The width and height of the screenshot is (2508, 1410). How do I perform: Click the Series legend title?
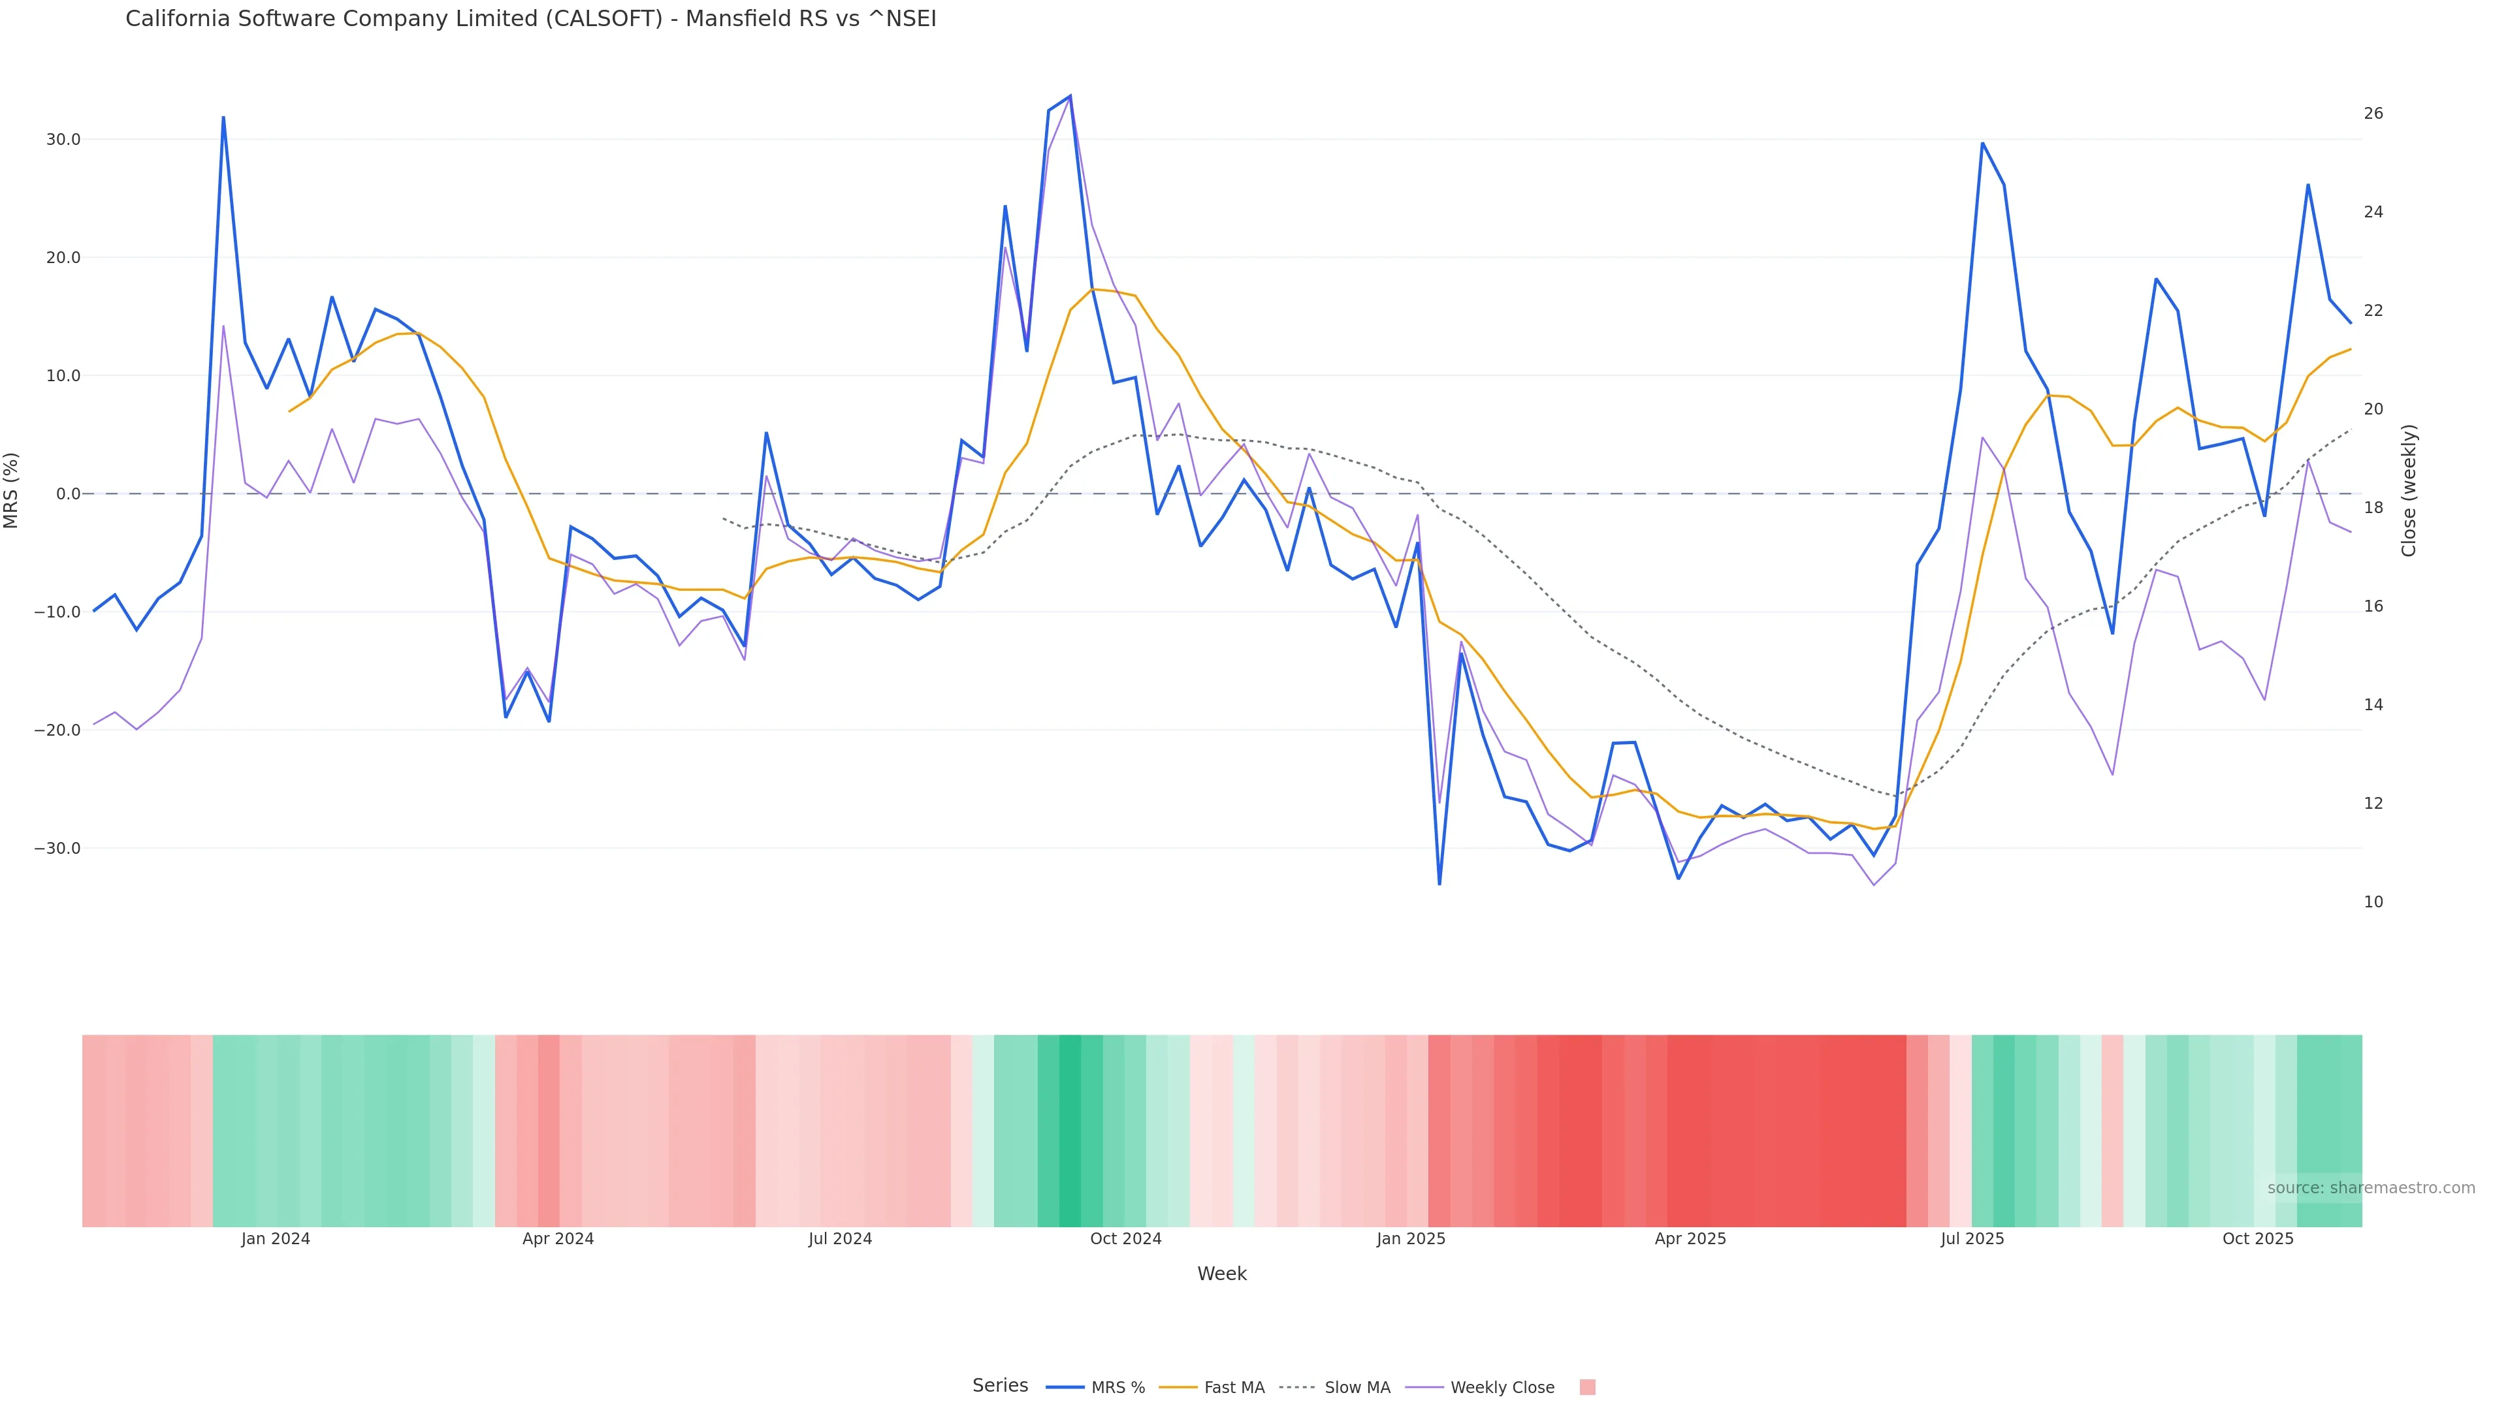[x=1000, y=1386]
